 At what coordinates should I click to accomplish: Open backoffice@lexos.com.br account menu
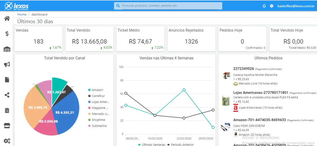(x=296, y=6)
